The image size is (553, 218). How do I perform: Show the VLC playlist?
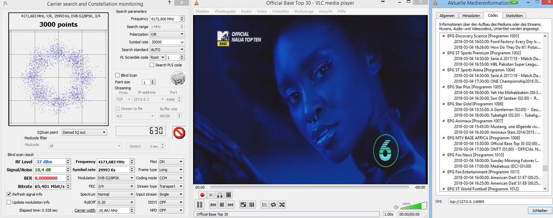[x=265, y=205]
